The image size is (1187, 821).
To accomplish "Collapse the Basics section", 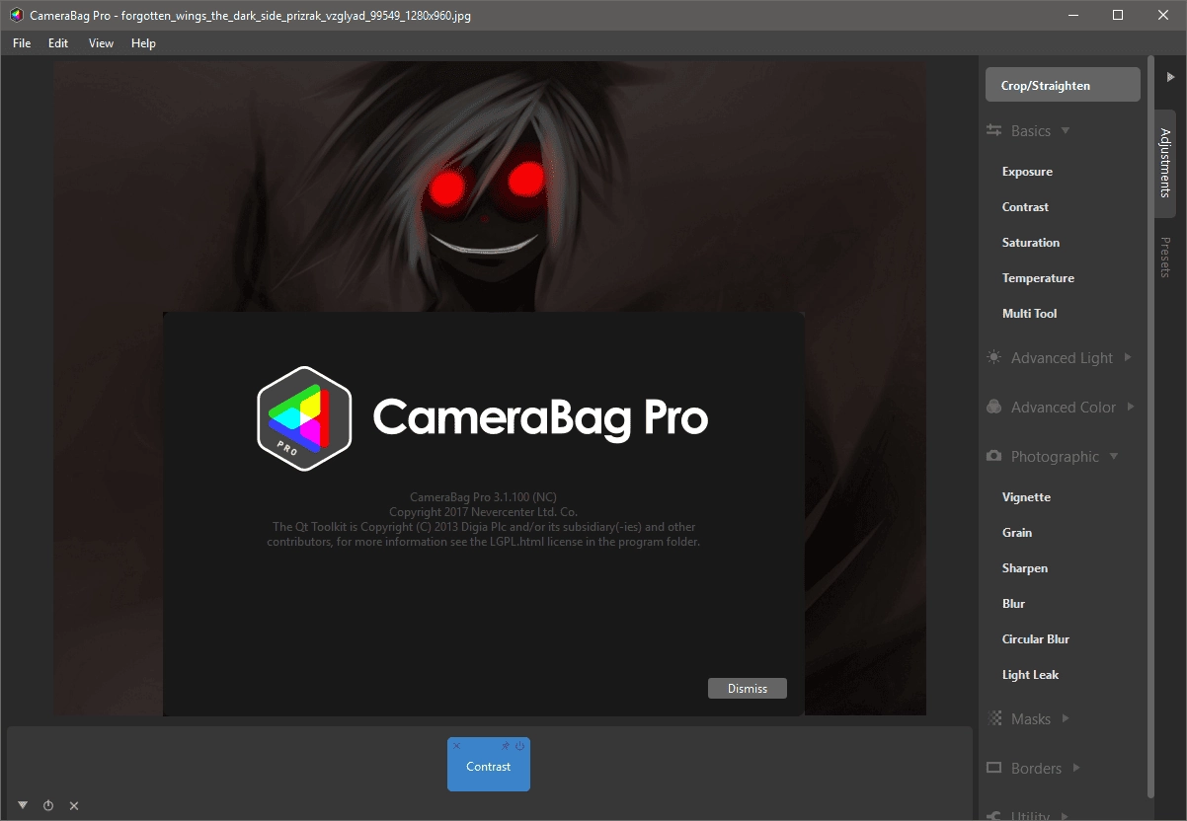I will 1066,131.
